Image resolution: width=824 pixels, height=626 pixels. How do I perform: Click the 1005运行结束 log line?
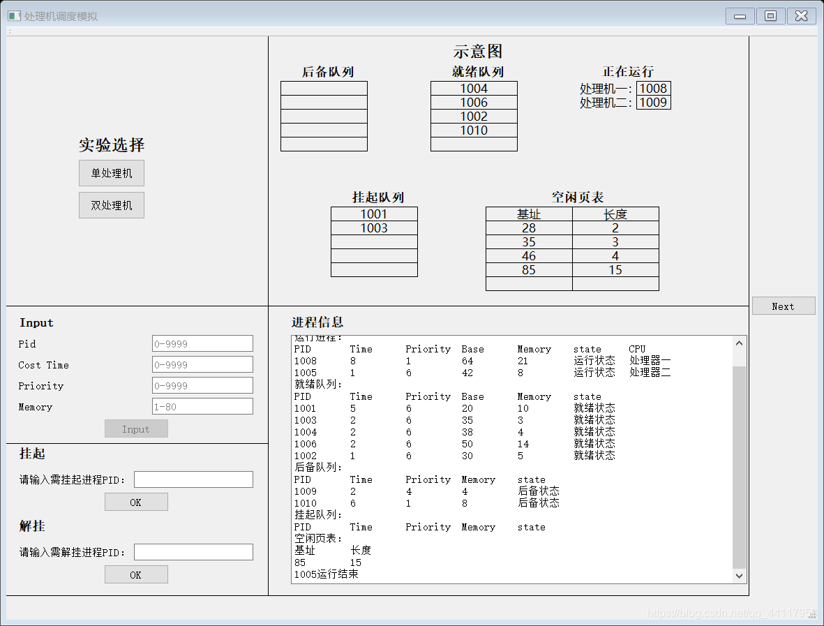pos(327,574)
